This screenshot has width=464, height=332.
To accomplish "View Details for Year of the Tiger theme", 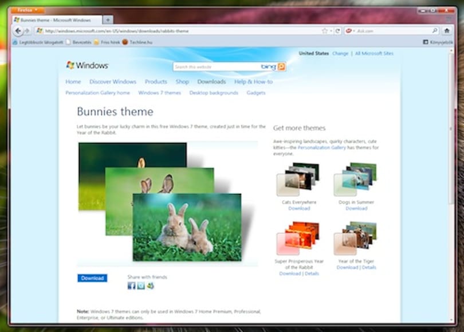I will (369, 267).
